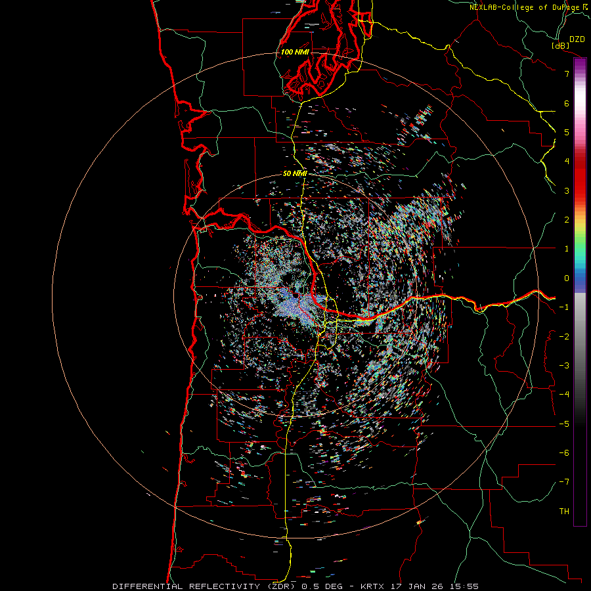Click the '-5' value on the color scale
Image resolution: width=591 pixels, height=591 pixels.
coord(564,424)
